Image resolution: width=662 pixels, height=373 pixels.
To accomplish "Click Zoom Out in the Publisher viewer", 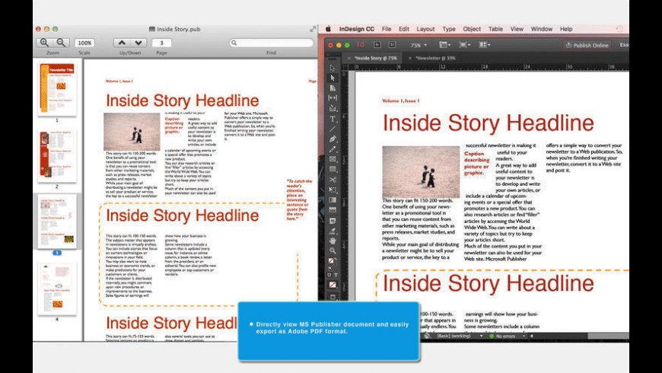I will 61,43.
